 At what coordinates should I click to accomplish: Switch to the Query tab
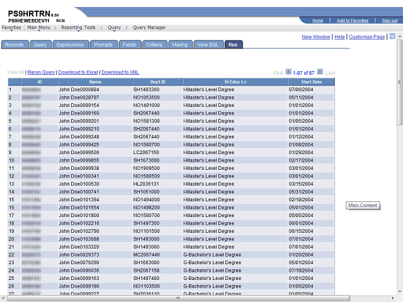[x=40, y=45]
